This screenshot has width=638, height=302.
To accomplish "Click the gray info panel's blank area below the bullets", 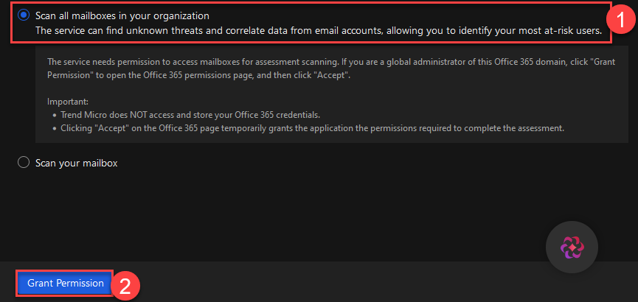I will 332,138.
